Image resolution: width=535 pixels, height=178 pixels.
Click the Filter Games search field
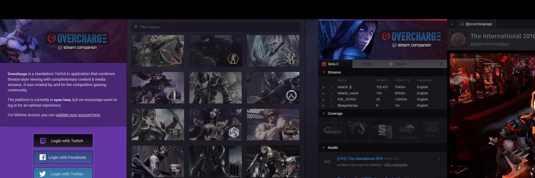[x=215, y=27]
